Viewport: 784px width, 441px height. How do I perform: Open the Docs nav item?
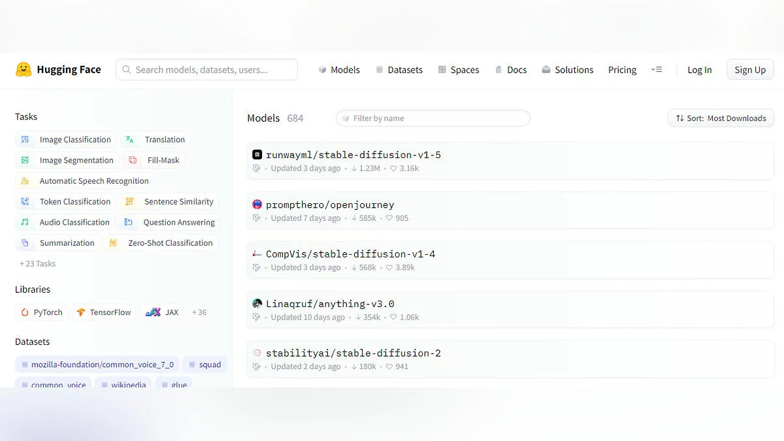pos(511,70)
